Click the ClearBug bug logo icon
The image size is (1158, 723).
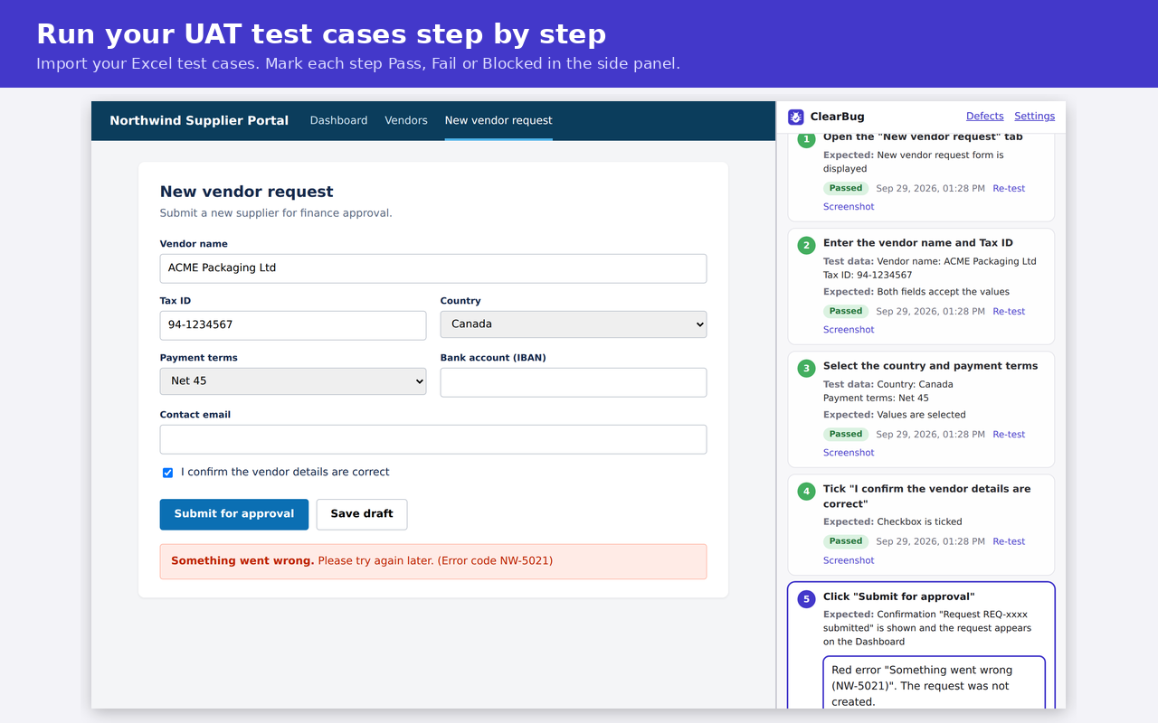pyautogui.click(x=796, y=117)
